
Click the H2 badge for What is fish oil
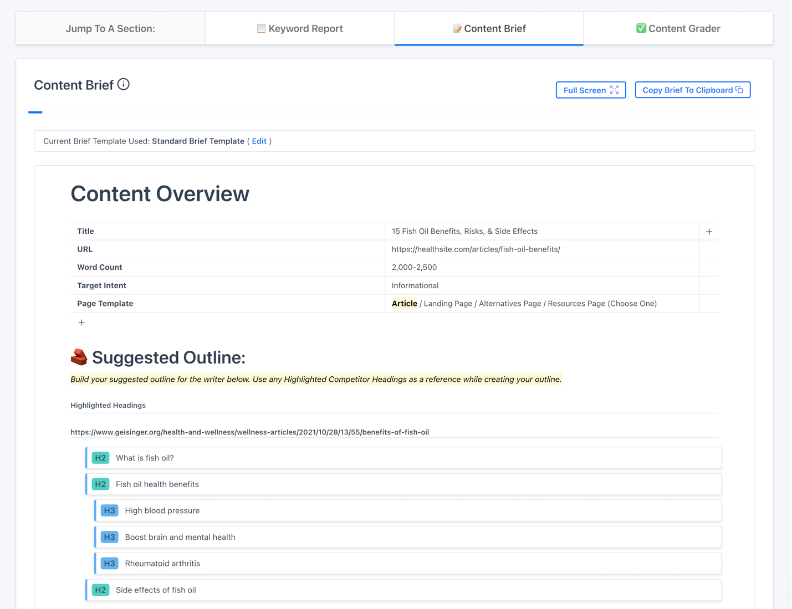pos(100,458)
